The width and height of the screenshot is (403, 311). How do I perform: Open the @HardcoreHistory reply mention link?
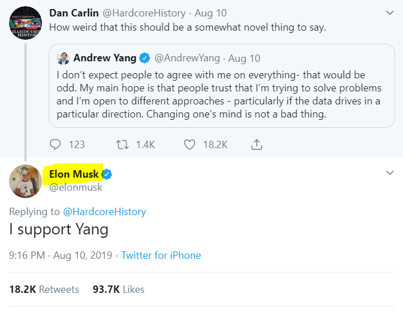pyautogui.click(x=104, y=212)
